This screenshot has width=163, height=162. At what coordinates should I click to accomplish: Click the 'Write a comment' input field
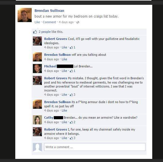click(95, 147)
